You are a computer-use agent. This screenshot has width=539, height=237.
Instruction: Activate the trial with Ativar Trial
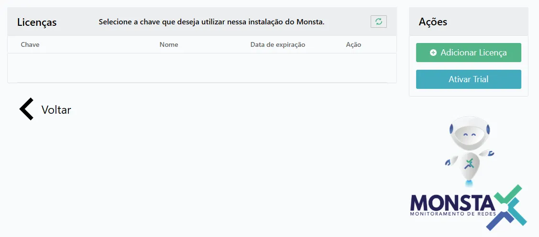click(469, 79)
